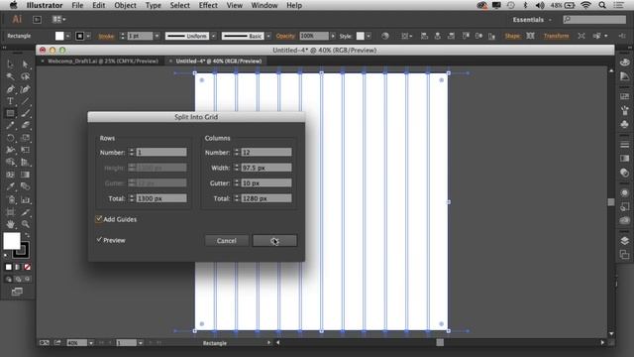Select the Scale tool
Image resolution: width=634 pixels, height=357 pixels.
[x=26, y=138]
